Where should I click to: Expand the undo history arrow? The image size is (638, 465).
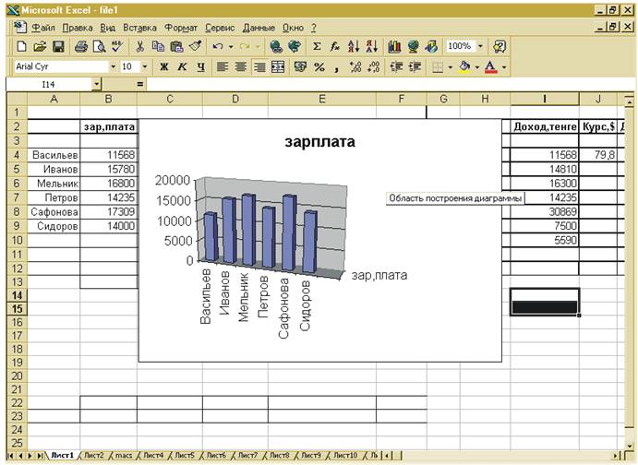tap(231, 47)
